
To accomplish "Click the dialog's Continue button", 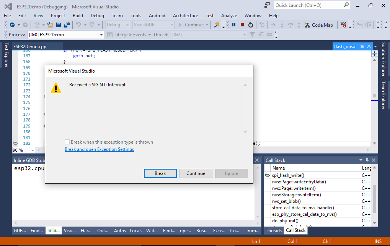I will click(196, 173).
